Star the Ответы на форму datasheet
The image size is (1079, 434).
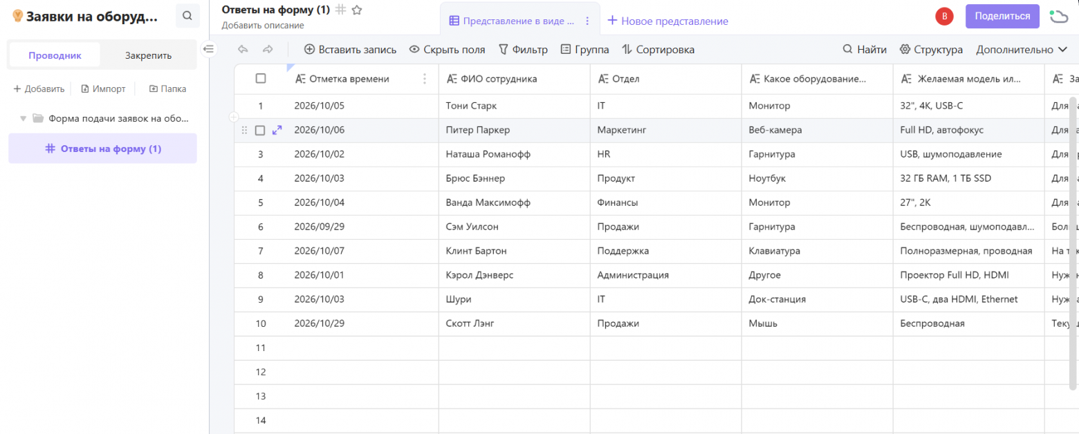pyautogui.click(x=357, y=10)
